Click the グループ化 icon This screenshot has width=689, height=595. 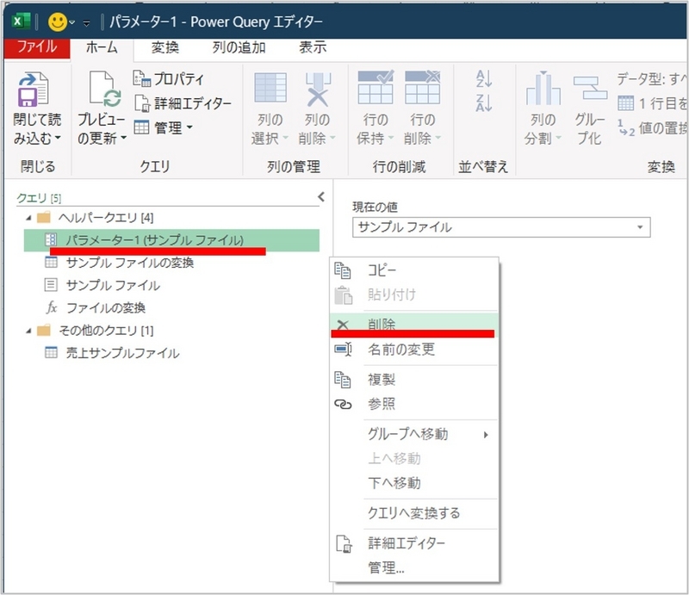590,88
